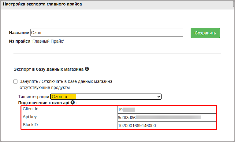The height and width of the screenshot is (142, 235).
Task: Click the 'Главный Прайс' text
Action: pos(48,41)
